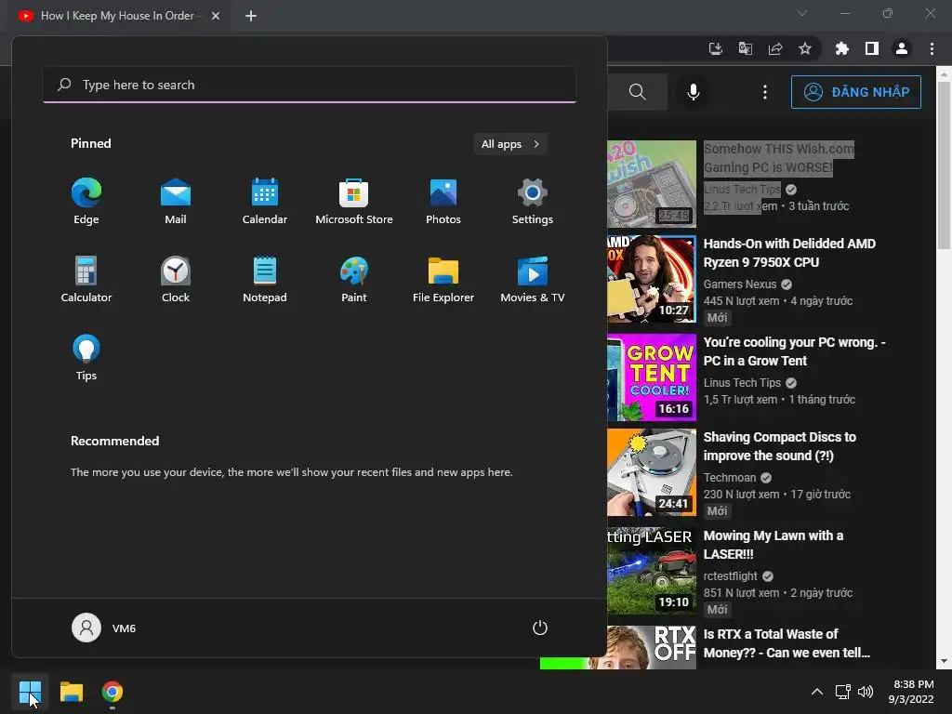Viewport: 952px width, 714px height.
Task: Launch the Clock app
Action: point(176,280)
